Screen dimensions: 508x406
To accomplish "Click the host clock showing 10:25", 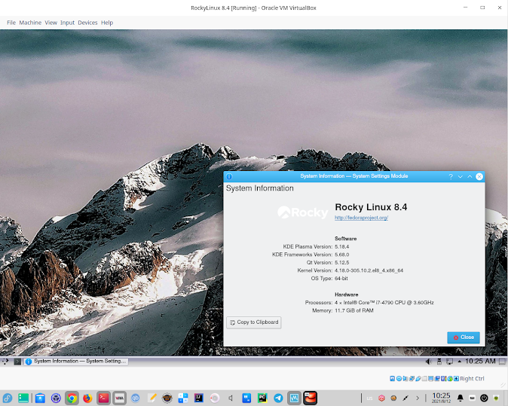I will click(x=441, y=398).
